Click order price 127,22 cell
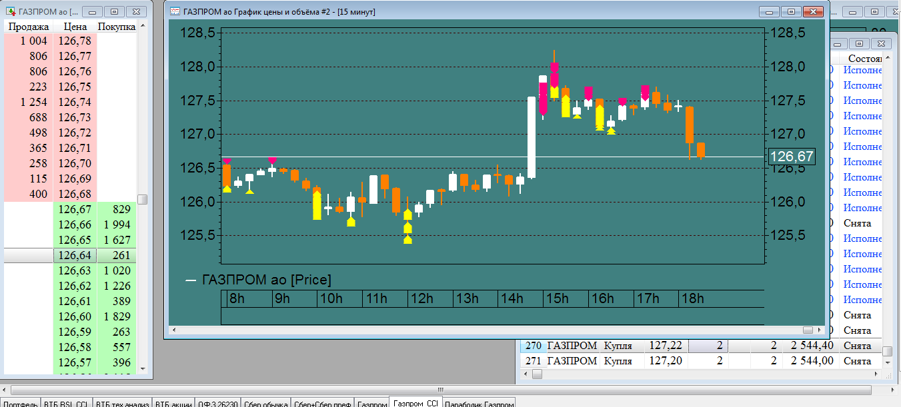 (x=666, y=346)
